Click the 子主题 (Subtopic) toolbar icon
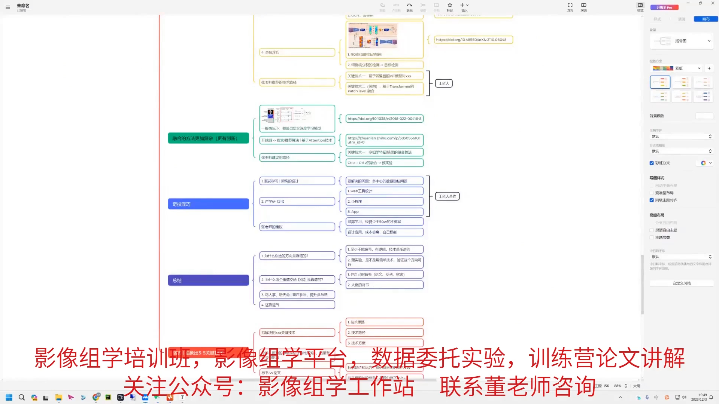 click(x=396, y=7)
